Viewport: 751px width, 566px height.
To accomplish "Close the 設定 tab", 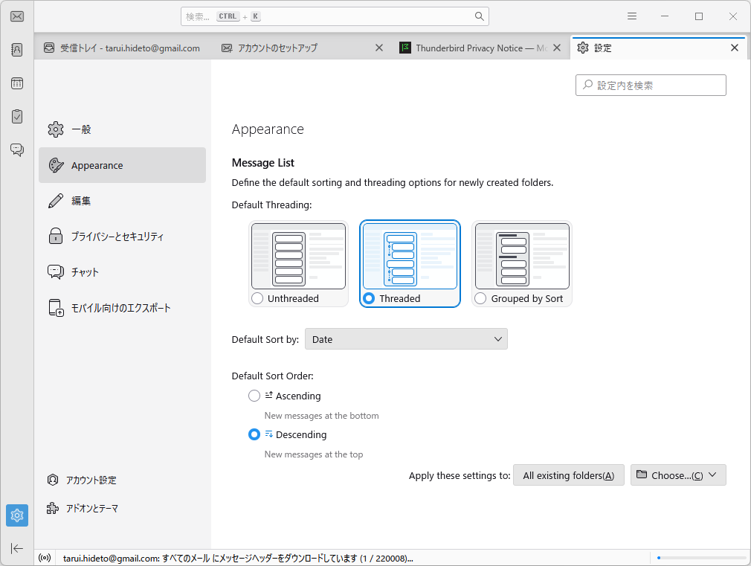I will (734, 48).
